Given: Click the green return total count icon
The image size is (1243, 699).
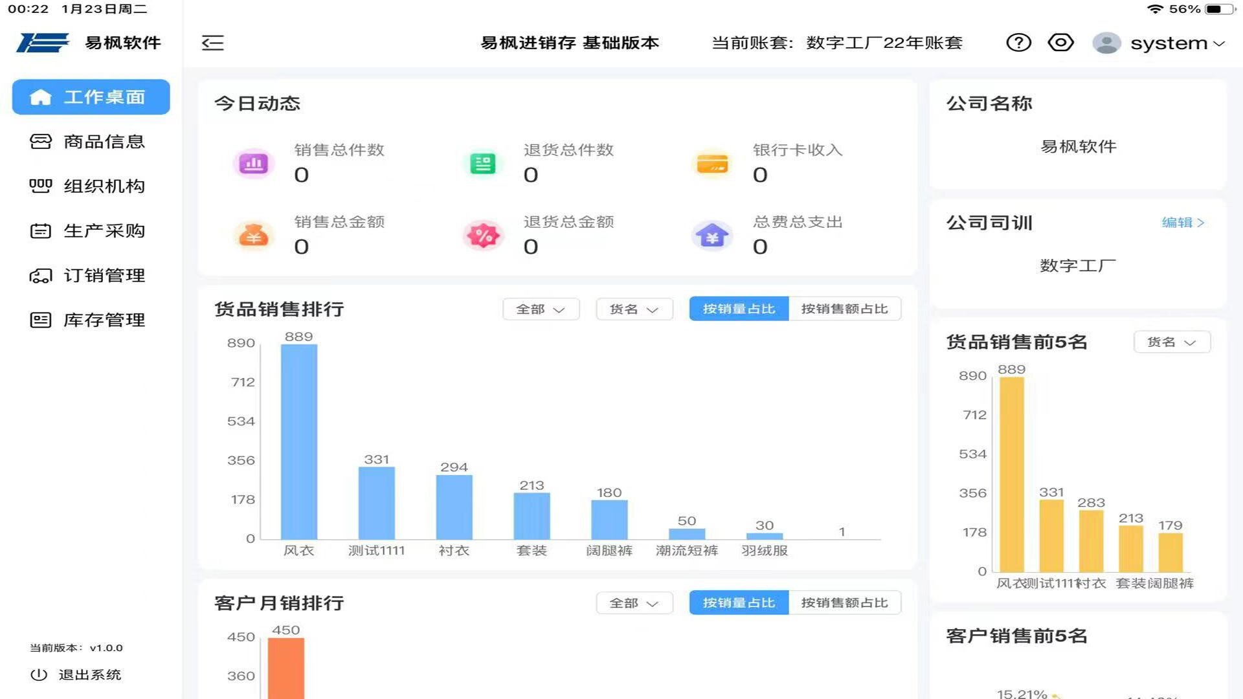Looking at the screenshot, I should [x=482, y=163].
